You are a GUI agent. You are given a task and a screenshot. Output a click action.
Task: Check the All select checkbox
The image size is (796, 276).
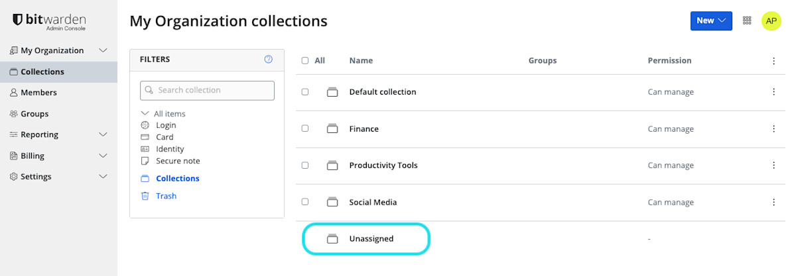tap(305, 60)
